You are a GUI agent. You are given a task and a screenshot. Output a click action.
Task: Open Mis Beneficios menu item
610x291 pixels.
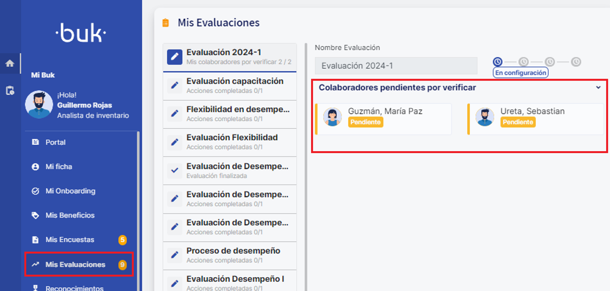tap(70, 215)
